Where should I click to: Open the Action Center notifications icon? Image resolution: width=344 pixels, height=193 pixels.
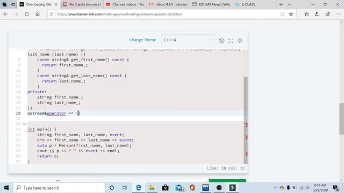click(x=335, y=188)
